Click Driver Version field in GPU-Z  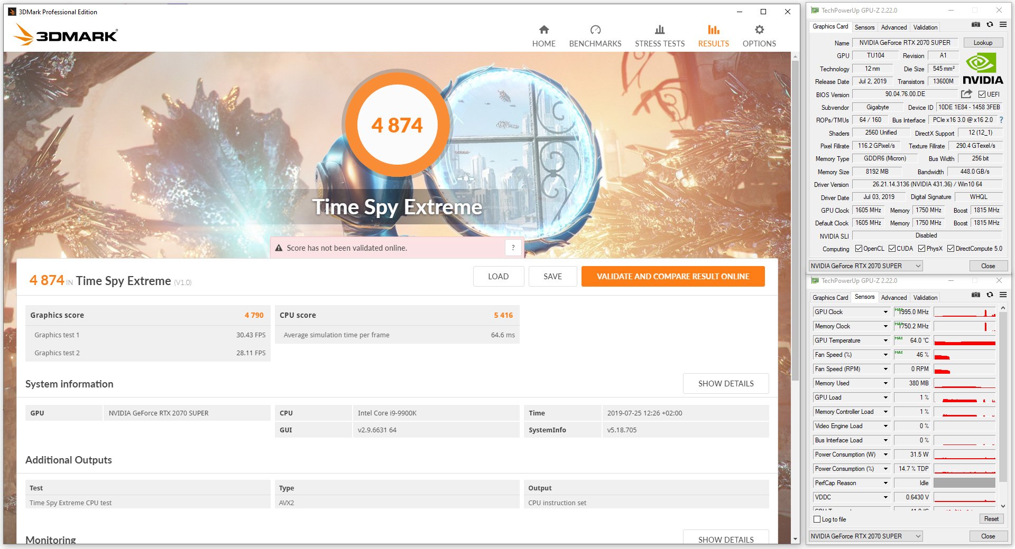point(927,184)
